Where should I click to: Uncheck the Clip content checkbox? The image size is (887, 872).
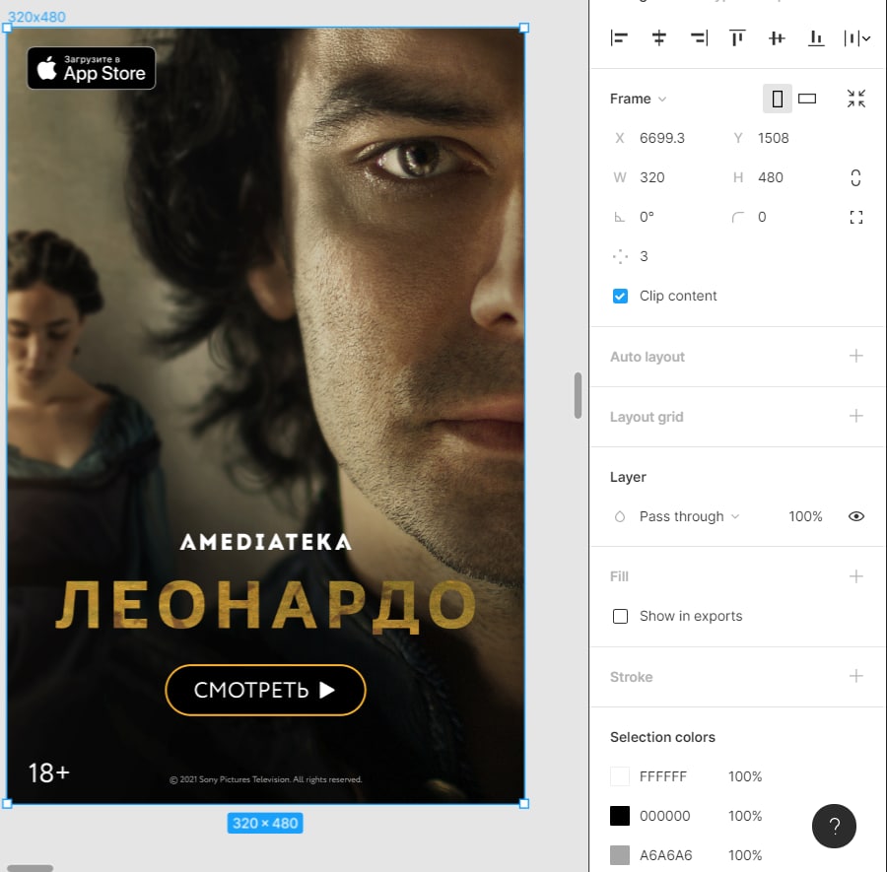tap(620, 296)
